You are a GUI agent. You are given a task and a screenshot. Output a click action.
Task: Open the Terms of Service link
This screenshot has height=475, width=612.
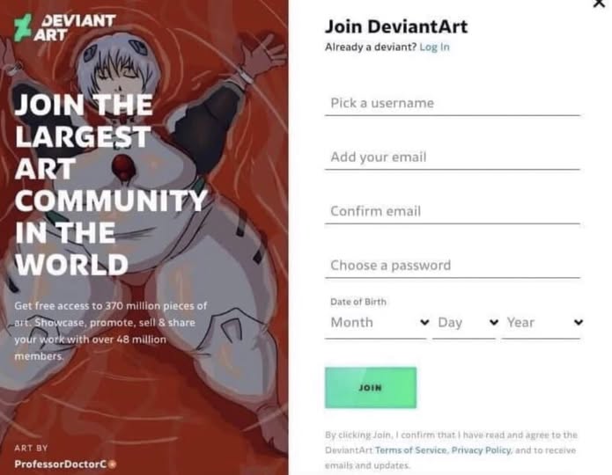[410, 450]
